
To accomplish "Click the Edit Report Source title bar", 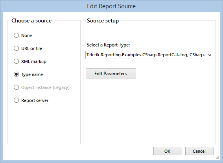I will click(x=111, y=6).
